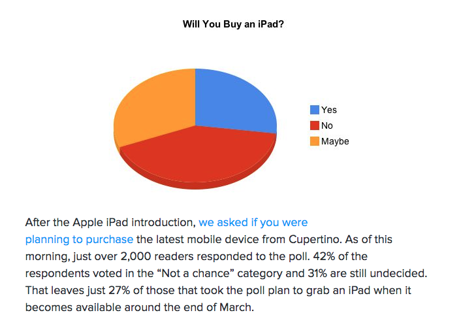461x332 pixels.
Task: Click the orange Maybe legend swatch
Action: tap(315, 141)
